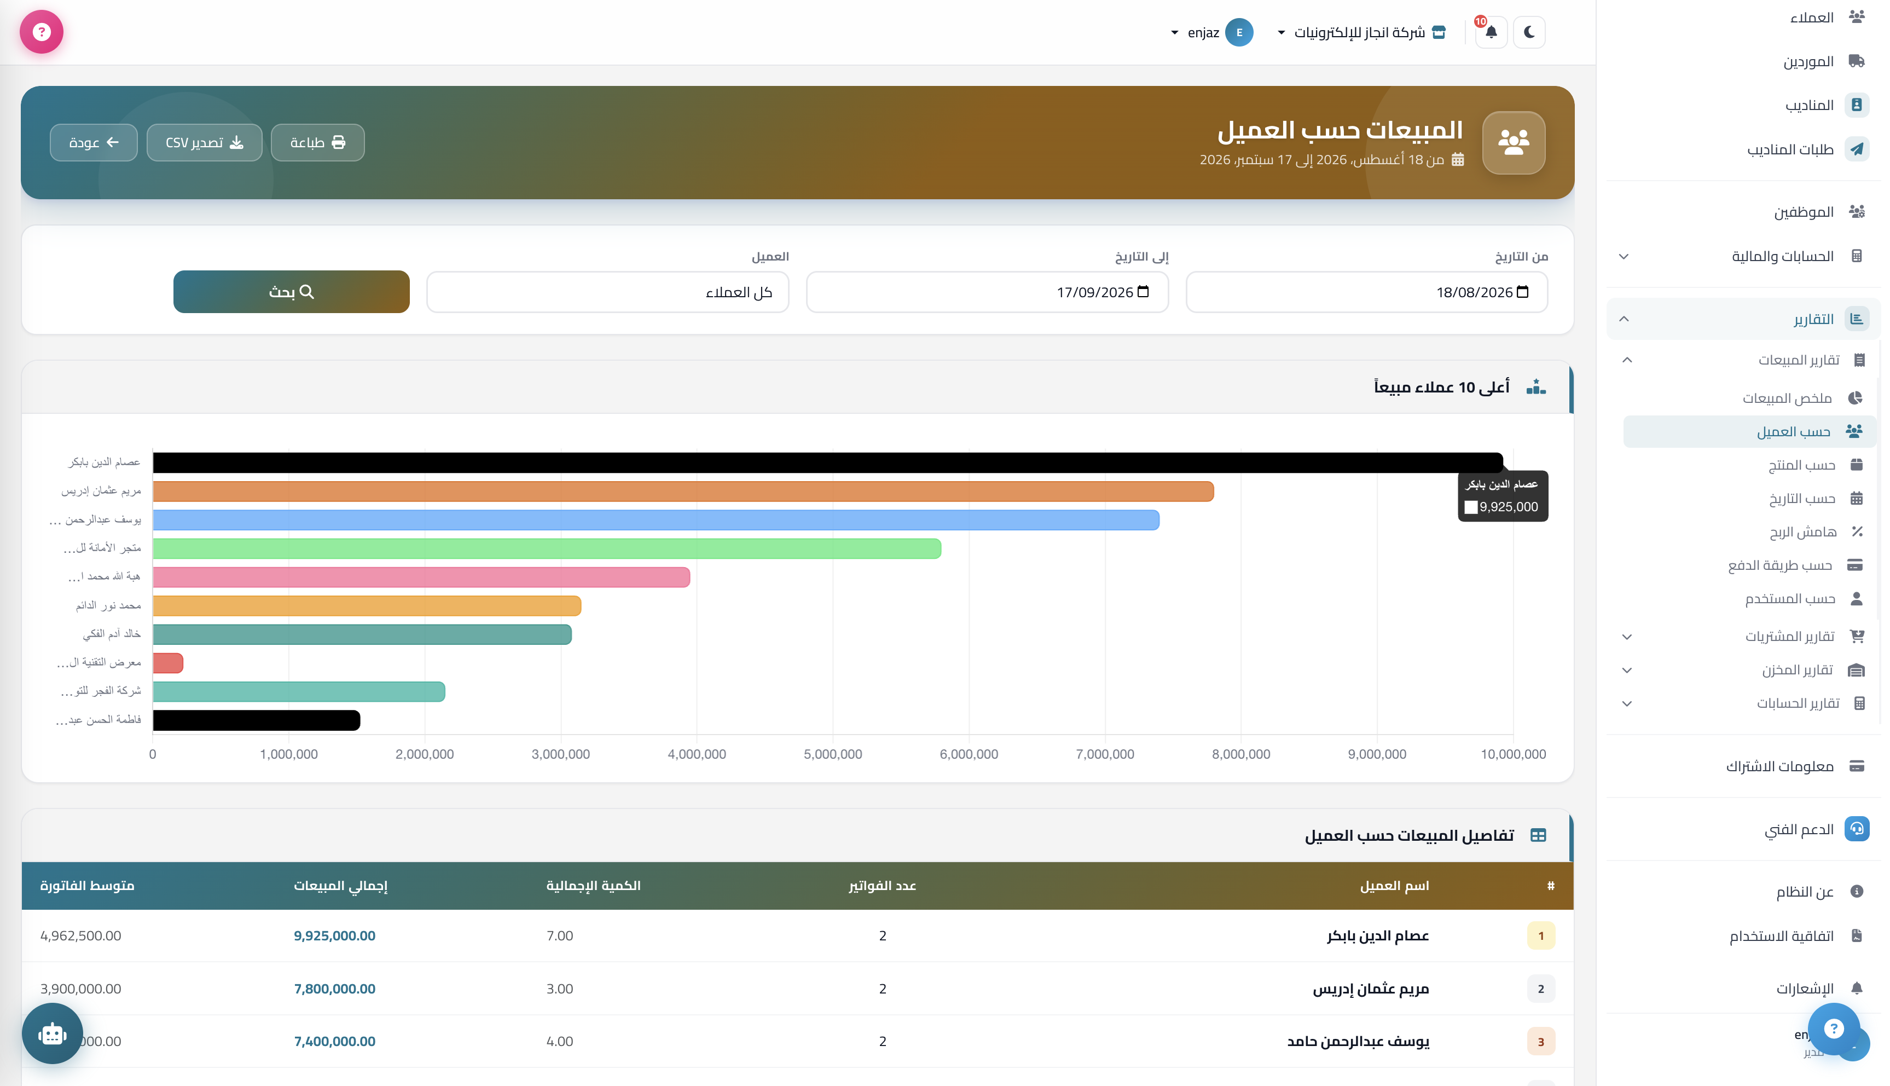Select حسب المنتج report

click(1749, 465)
